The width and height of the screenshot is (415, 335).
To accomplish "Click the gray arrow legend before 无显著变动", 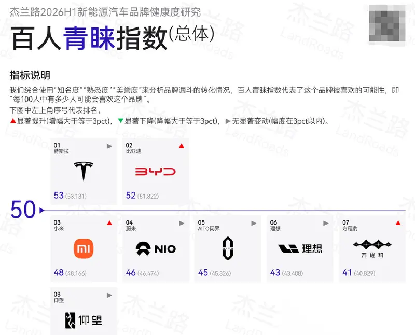I will (x=228, y=121).
